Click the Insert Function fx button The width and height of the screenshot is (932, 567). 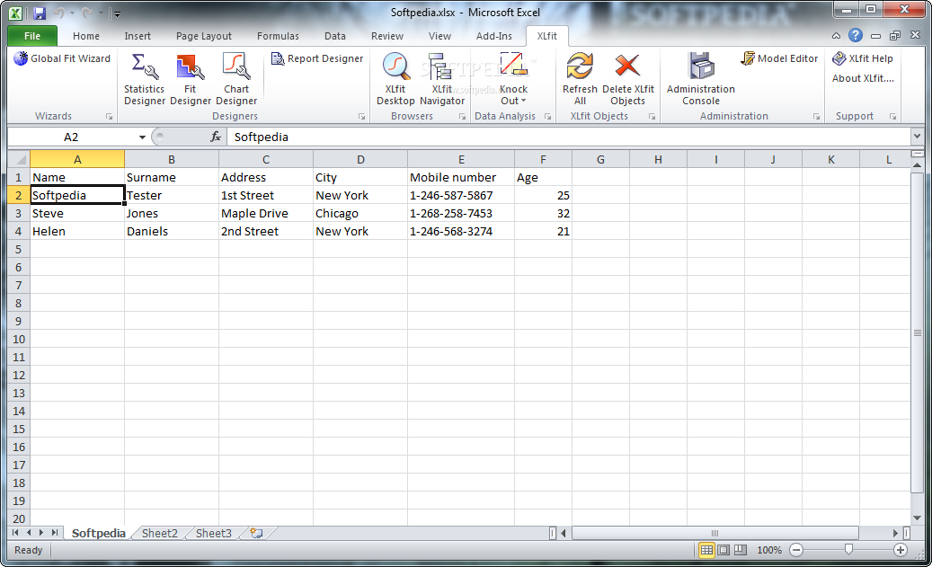tap(216, 137)
